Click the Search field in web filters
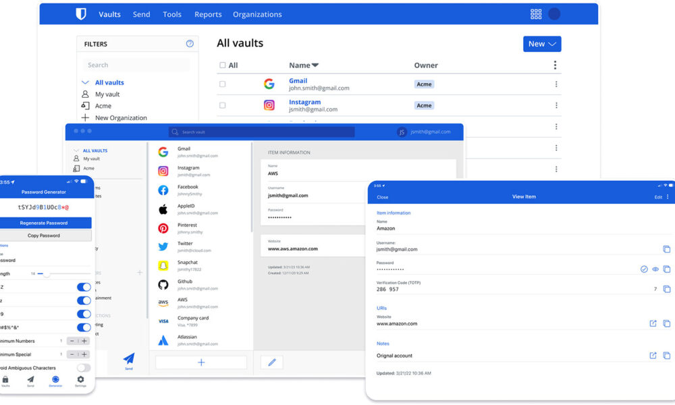The image size is (675, 405). [x=136, y=65]
